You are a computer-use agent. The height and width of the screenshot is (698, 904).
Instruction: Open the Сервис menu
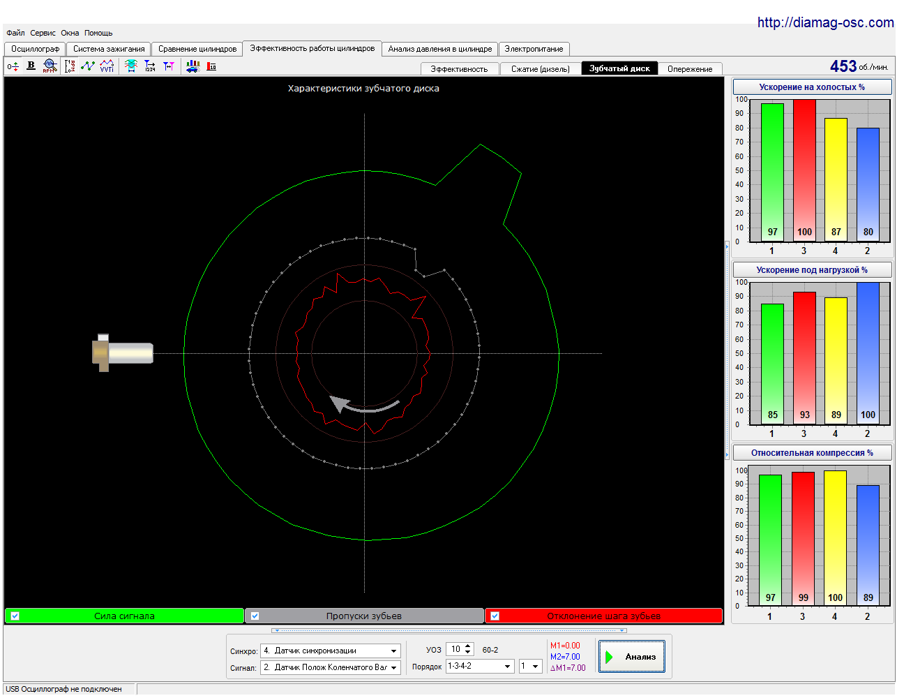[43, 33]
